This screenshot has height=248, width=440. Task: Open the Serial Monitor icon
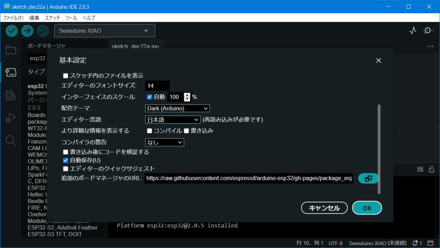tap(428, 31)
